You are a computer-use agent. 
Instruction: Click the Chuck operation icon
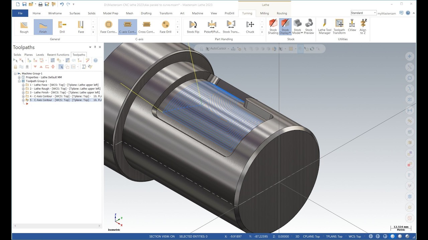pos(250,27)
